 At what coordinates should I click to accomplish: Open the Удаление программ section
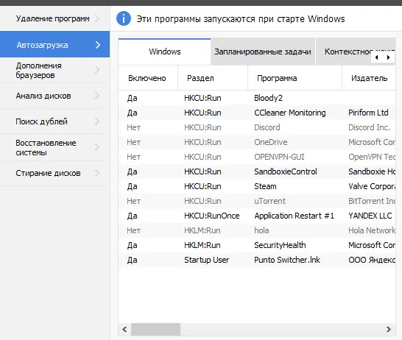click(55, 18)
